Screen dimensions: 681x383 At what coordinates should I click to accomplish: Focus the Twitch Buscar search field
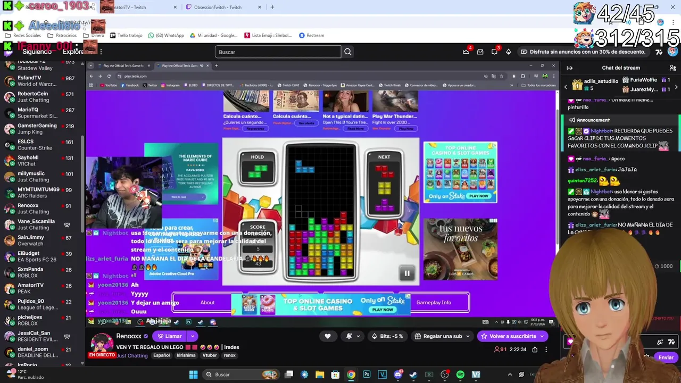pyautogui.click(x=278, y=52)
